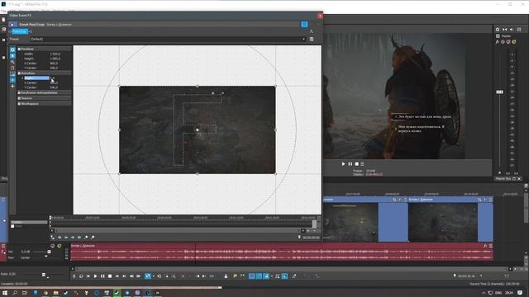
Task: Toggle the Lock Envelopes padlock icon
Action: [x=226, y=276]
